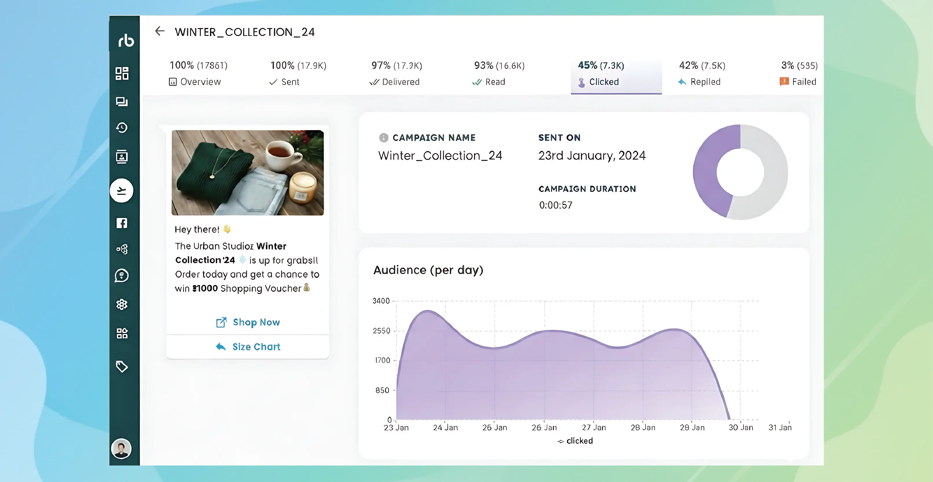Open the chat conversations sidebar icon

122,102
